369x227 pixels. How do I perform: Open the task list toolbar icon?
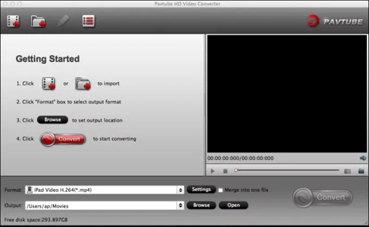(x=89, y=21)
